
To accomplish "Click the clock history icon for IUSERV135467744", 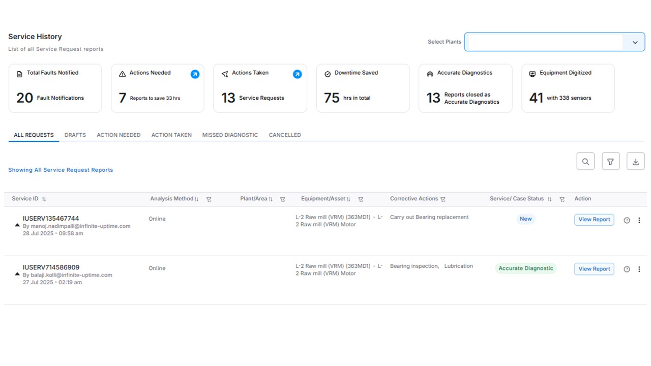I will click(627, 220).
